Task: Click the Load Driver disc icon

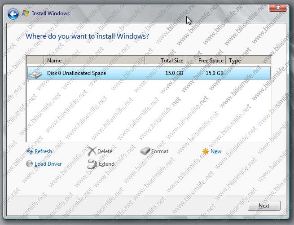Action: point(30,164)
